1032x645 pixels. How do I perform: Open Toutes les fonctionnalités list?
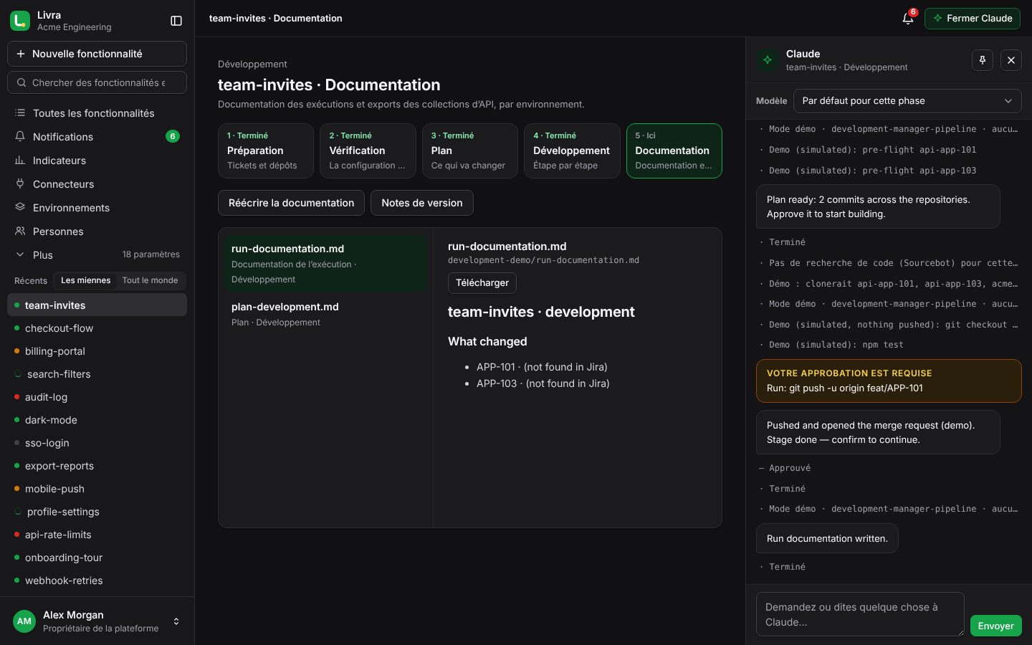[97, 113]
